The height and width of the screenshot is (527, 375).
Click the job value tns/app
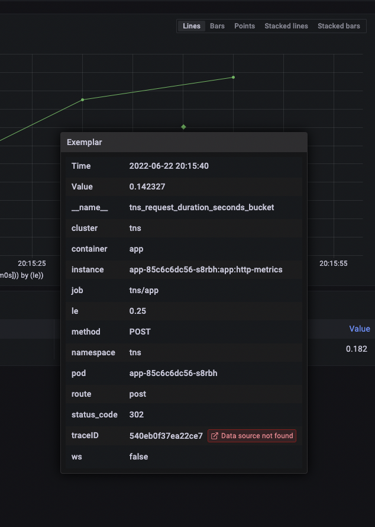point(144,290)
